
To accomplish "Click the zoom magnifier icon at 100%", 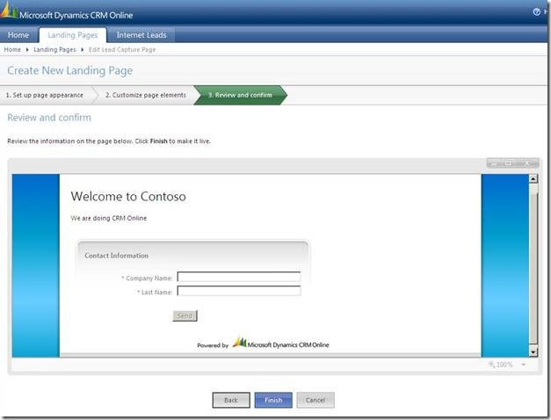I will [492, 364].
